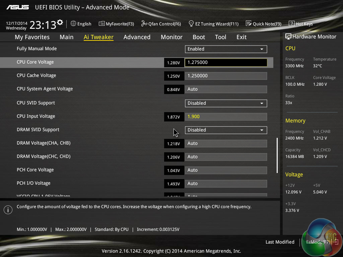Open Qfan Control fan icon

click(x=144, y=24)
